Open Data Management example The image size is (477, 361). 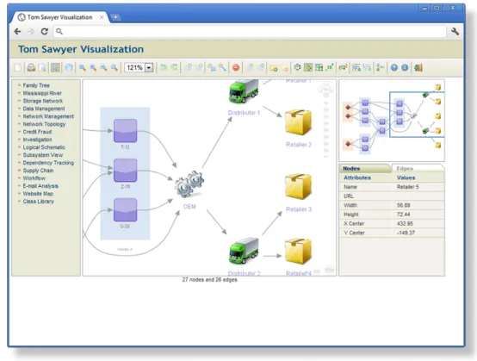44,109
